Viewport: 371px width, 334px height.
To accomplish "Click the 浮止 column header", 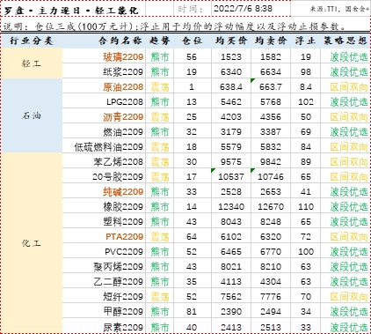I will 305,41.
